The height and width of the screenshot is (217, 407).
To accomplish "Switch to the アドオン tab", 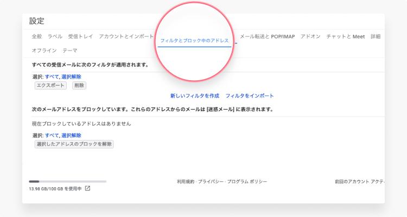I will pos(310,36).
